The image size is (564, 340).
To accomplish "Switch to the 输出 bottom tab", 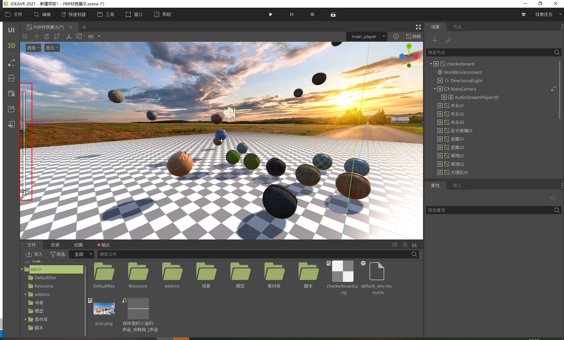I will (104, 245).
